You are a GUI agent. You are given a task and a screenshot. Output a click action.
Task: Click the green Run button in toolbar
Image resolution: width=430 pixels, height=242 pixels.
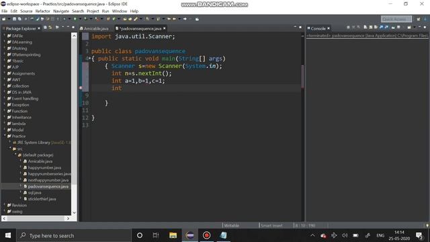(75, 19)
